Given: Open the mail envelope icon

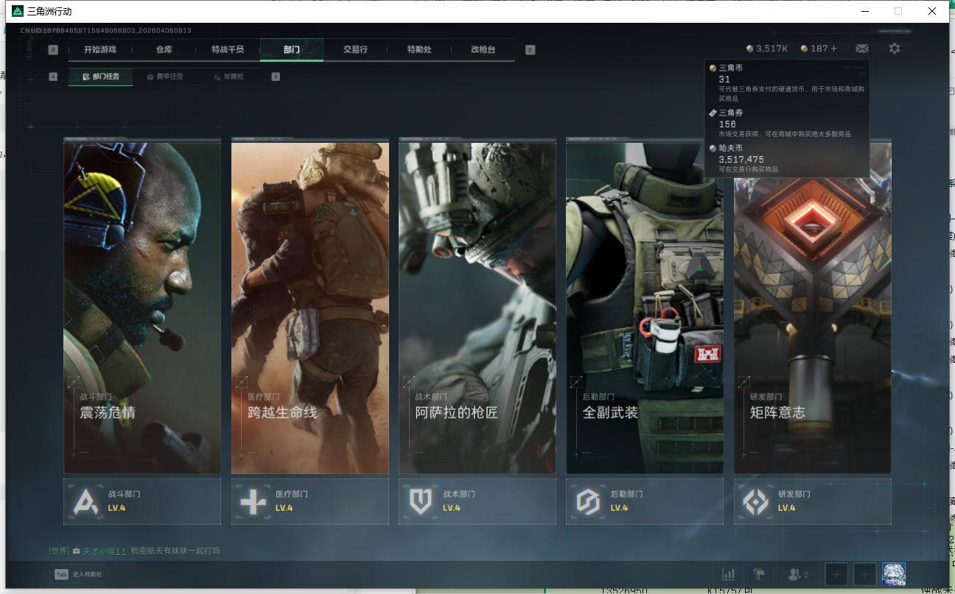Looking at the screenshot, I should pos(861,49).
